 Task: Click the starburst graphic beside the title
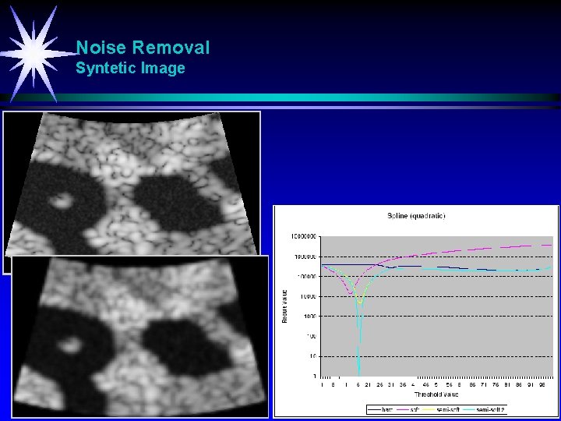[35, 54]
